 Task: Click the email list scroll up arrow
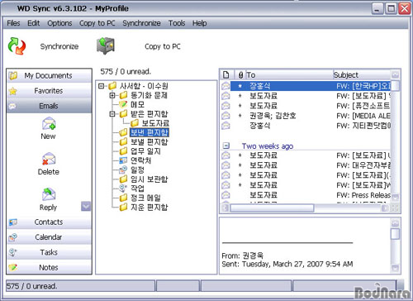click(395, 74)
